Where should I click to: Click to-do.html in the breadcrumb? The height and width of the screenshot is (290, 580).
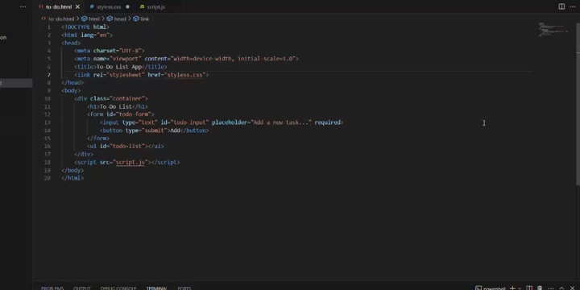61,19
